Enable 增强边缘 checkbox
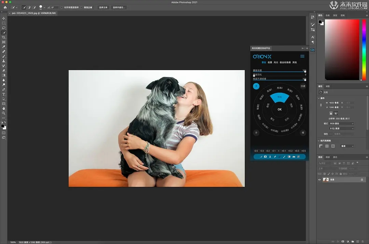The width and height of the screenshot is (369, 244). click(x=81, y=7)
